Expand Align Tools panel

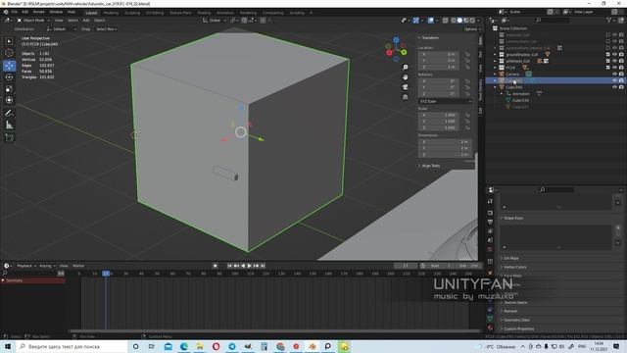429,166
